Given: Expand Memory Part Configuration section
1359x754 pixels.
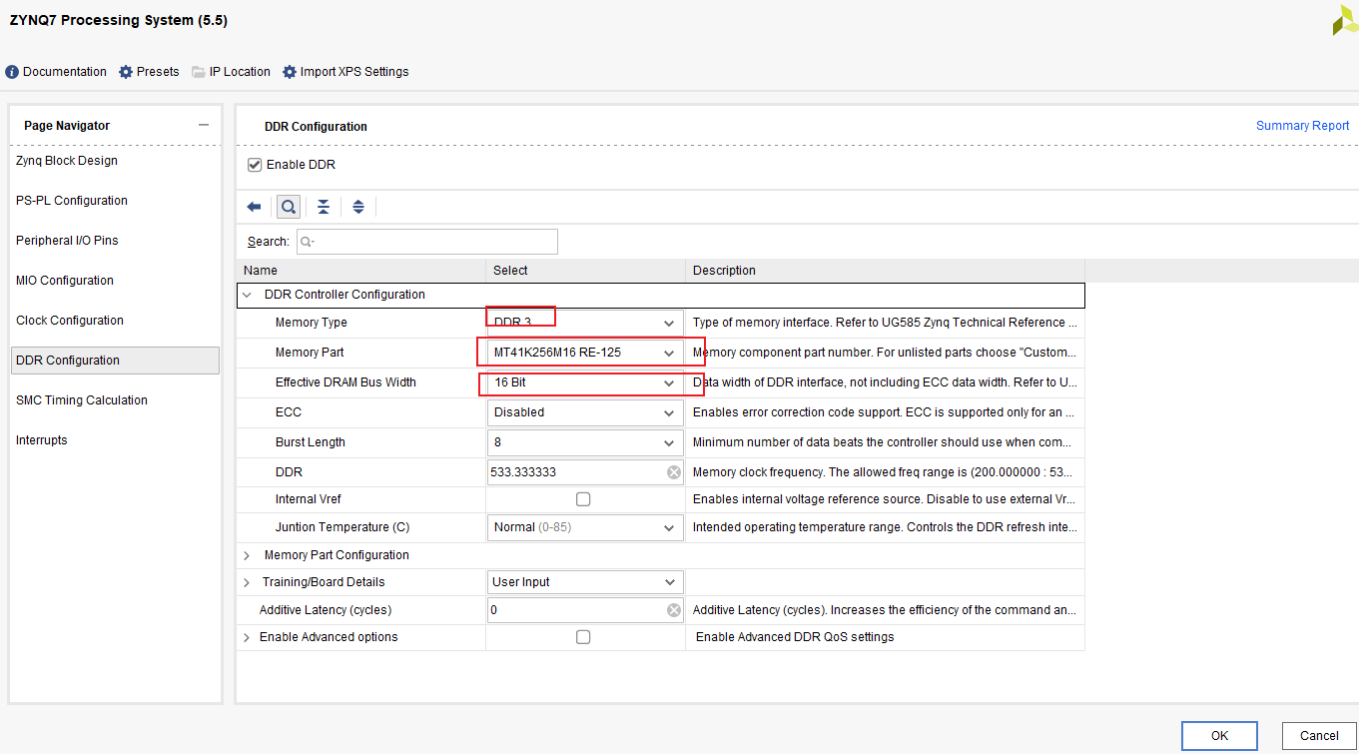Looking at the screenshot, I should pyautogui.click(x=247, y=555).
